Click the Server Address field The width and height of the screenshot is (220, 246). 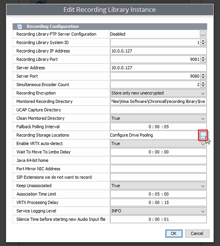pos(158,68)
